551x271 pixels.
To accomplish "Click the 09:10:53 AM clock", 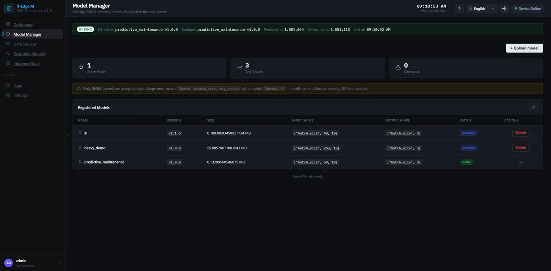I will 431,6.
